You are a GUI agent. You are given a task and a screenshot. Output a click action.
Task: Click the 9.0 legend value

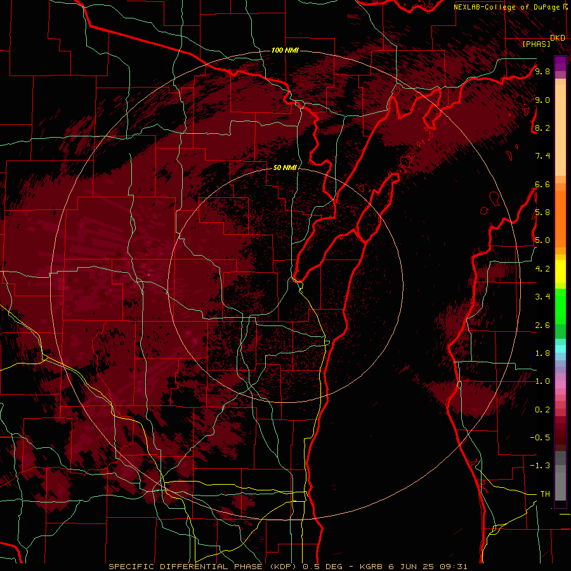pyautogui.click(x=542, y=100)
